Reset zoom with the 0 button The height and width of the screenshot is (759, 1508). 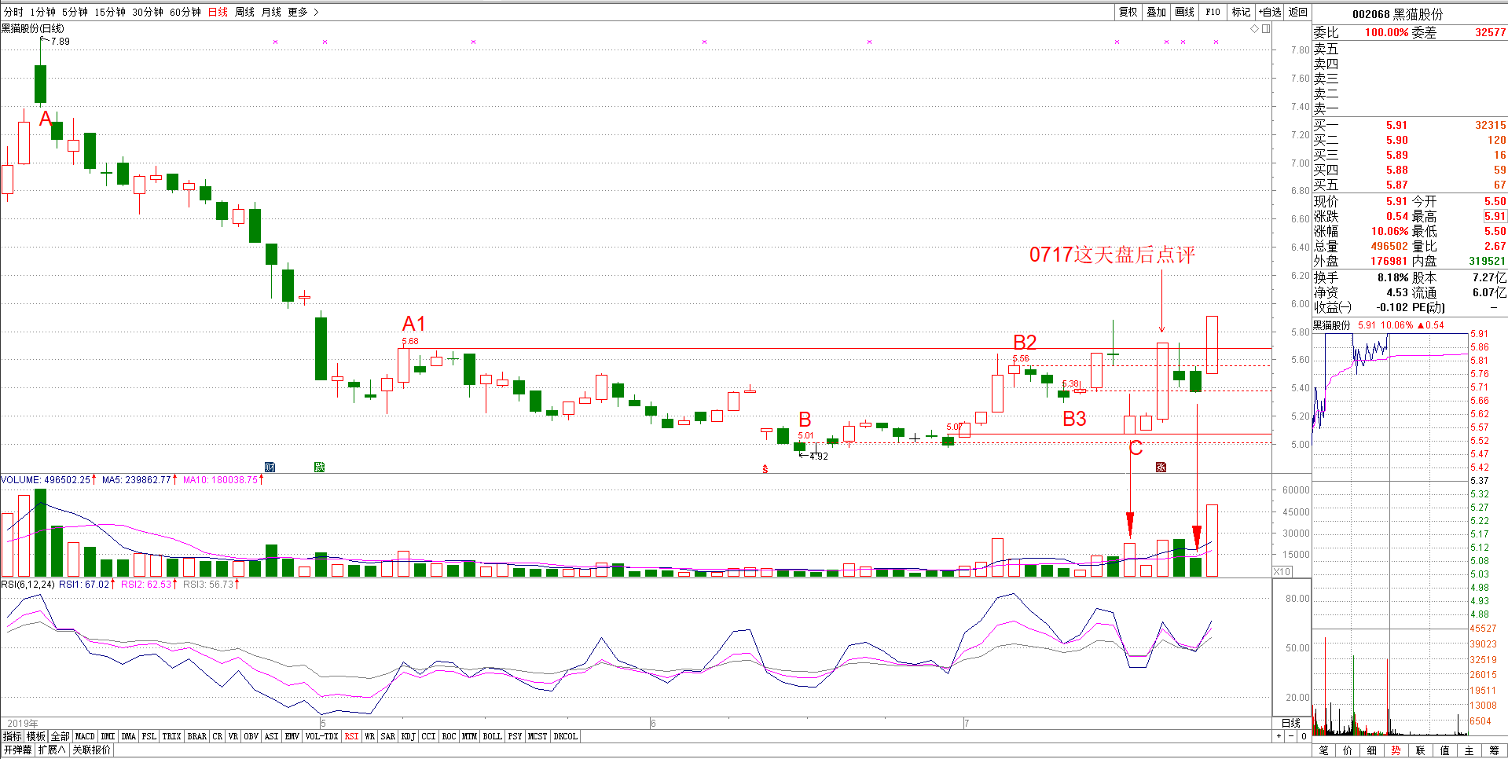1304,736
